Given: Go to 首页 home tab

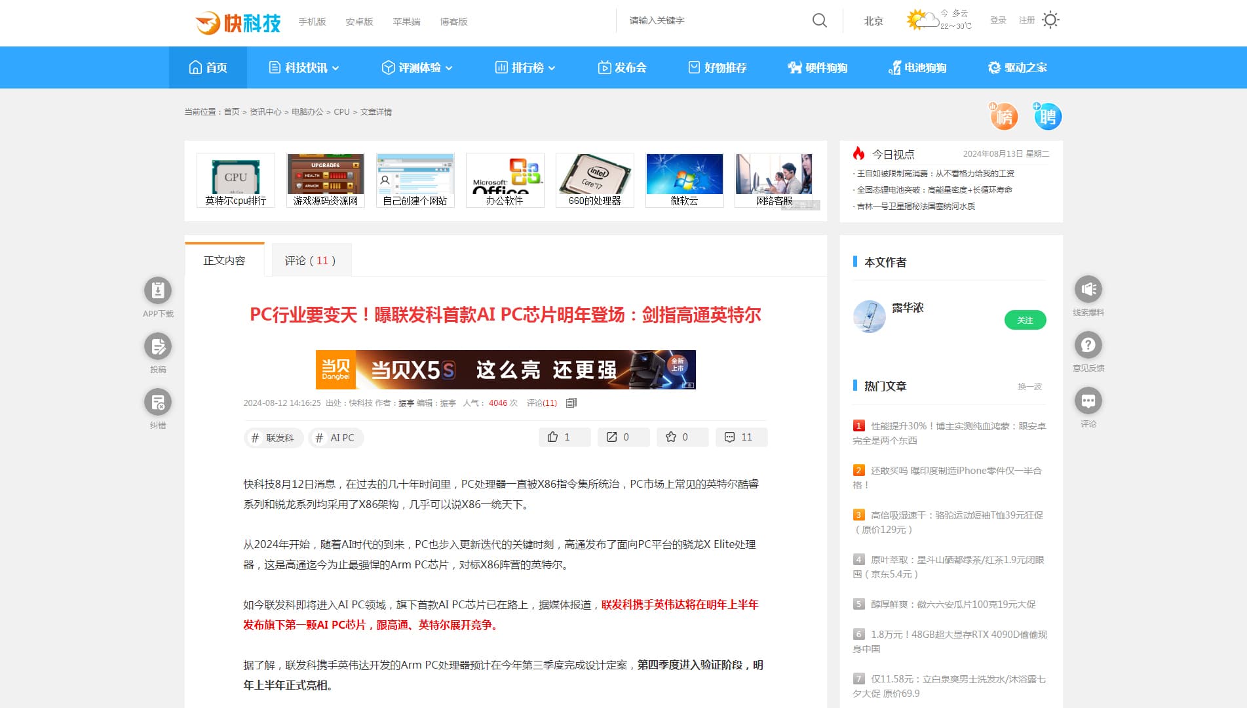Looking at the screenshot, I should pos(208,68).
